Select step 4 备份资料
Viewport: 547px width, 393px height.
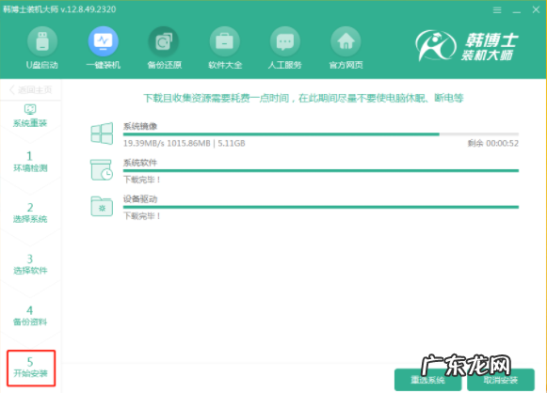point(30,316)
